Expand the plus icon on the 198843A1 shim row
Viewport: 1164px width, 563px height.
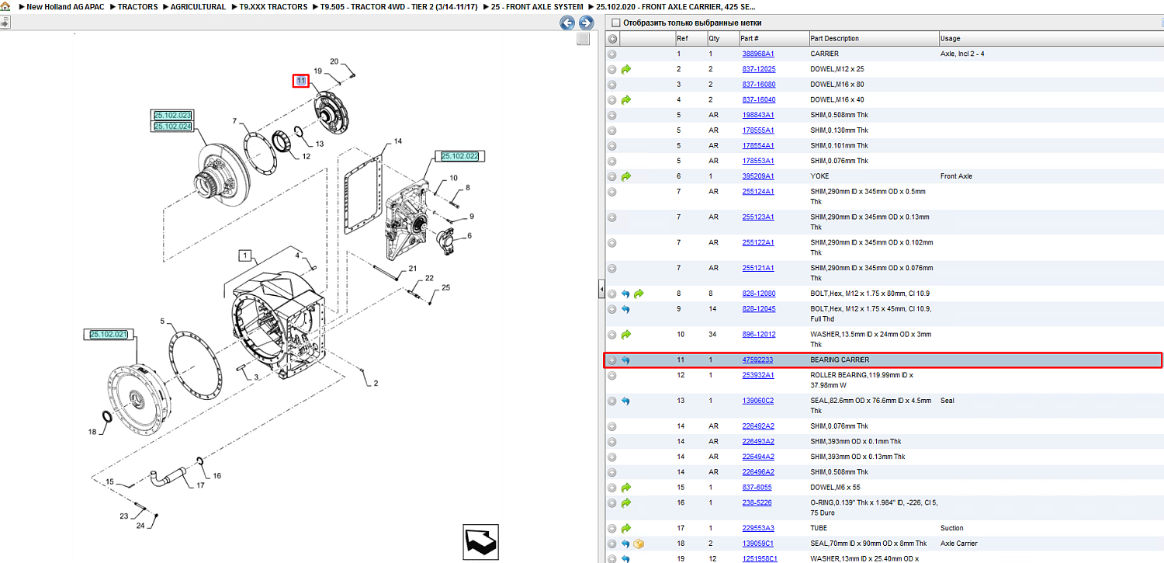tap(612, 115)
